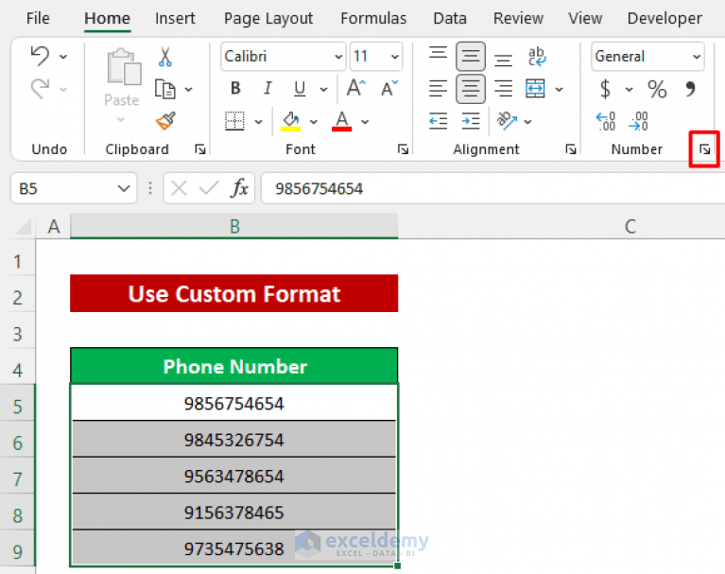The image size is (725, 574).
Task: Increase font size with larger A icon
Action: tap(356, 88)
